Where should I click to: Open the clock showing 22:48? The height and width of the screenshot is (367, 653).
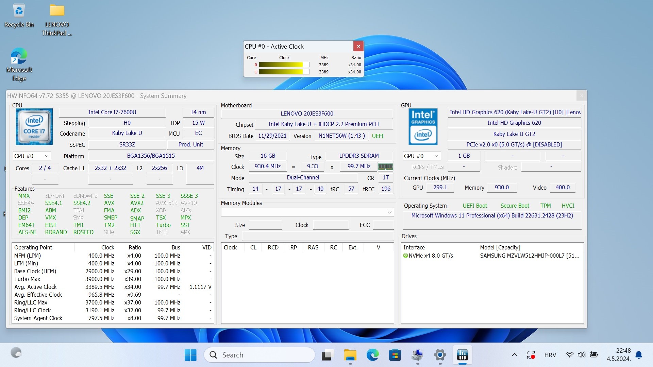pyautogui.click(x=619, y=355)
